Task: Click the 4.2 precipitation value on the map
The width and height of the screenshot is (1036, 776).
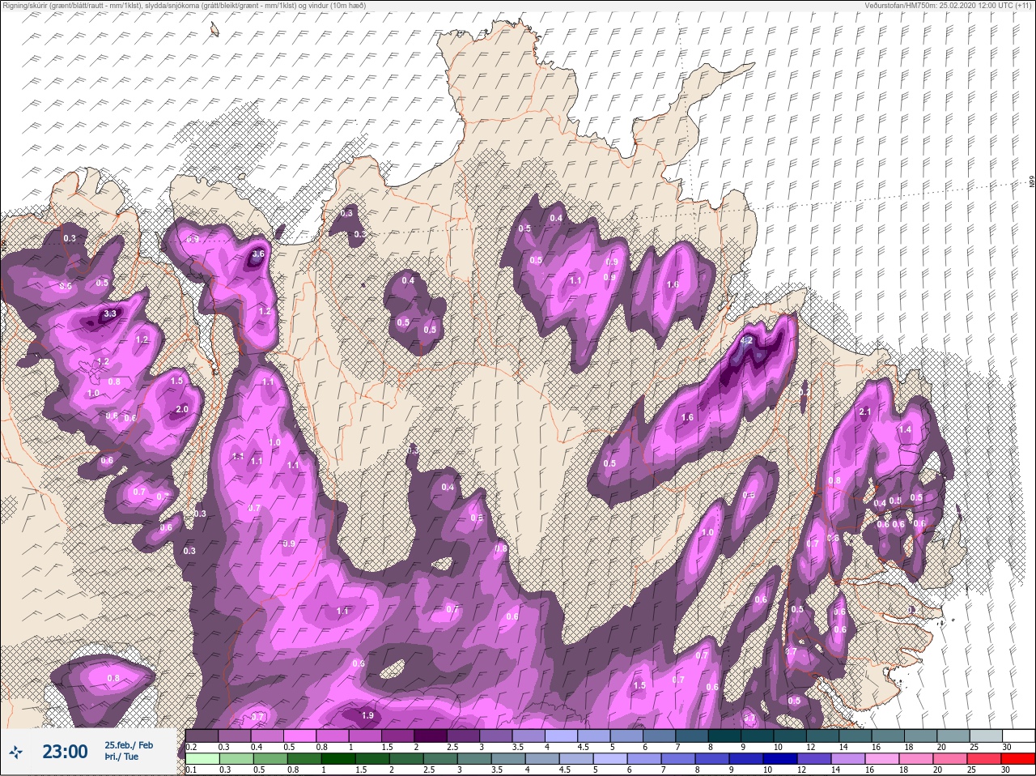Action: click(x=747, y=341)
